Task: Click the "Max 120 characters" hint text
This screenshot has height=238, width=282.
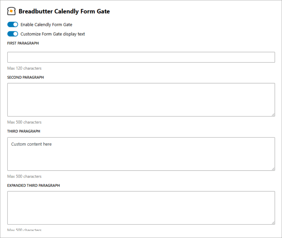Action: point(24,68)
